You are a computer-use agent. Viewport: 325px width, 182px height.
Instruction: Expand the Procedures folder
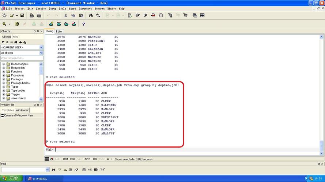(4, 75)
